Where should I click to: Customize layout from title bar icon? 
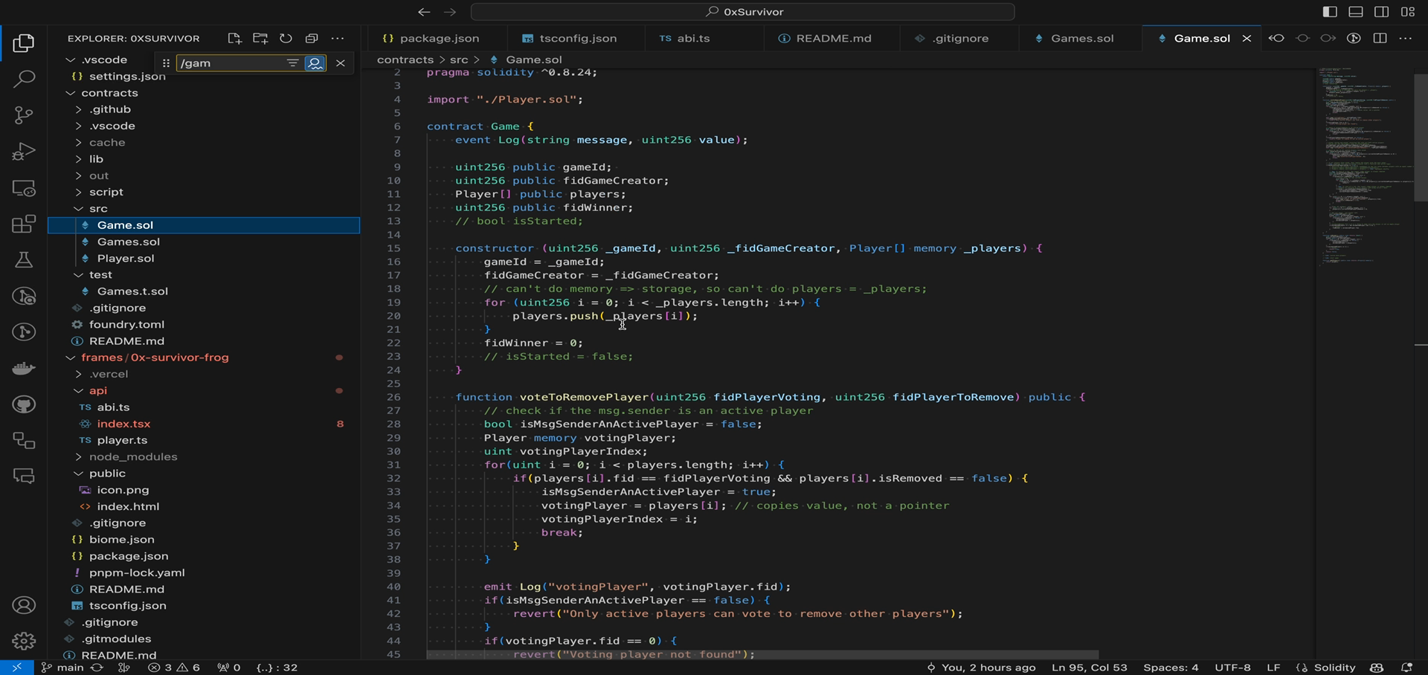click(1408, 12)
